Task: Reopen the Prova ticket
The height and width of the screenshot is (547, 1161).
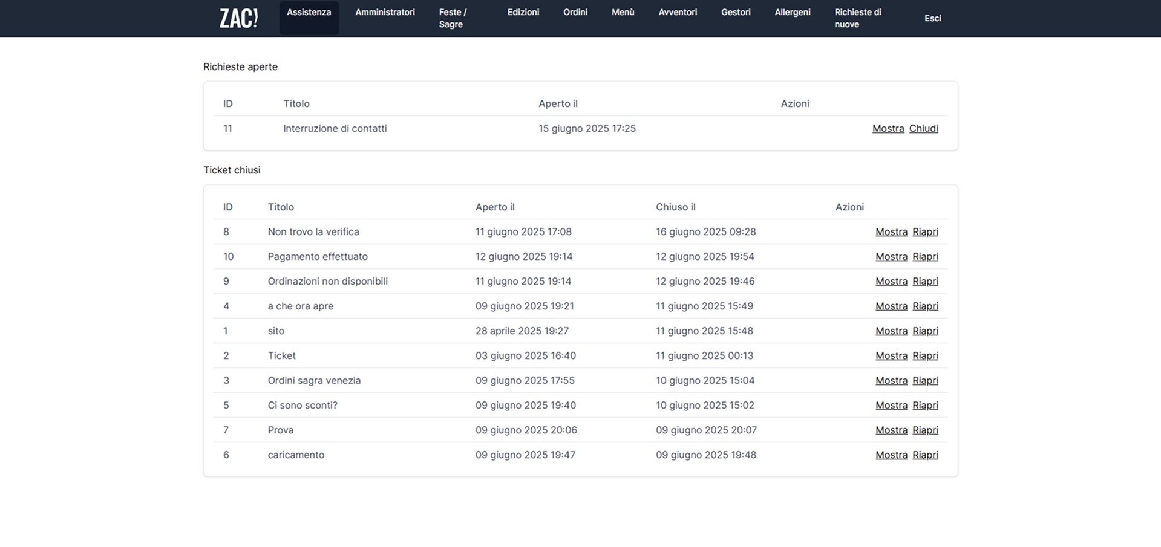Action: [925, 430]
